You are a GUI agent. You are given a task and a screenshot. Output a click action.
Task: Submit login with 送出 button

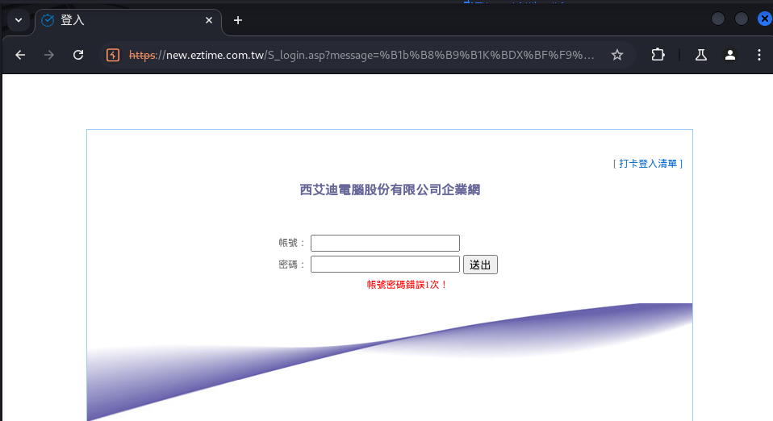(x=480, y=265)
